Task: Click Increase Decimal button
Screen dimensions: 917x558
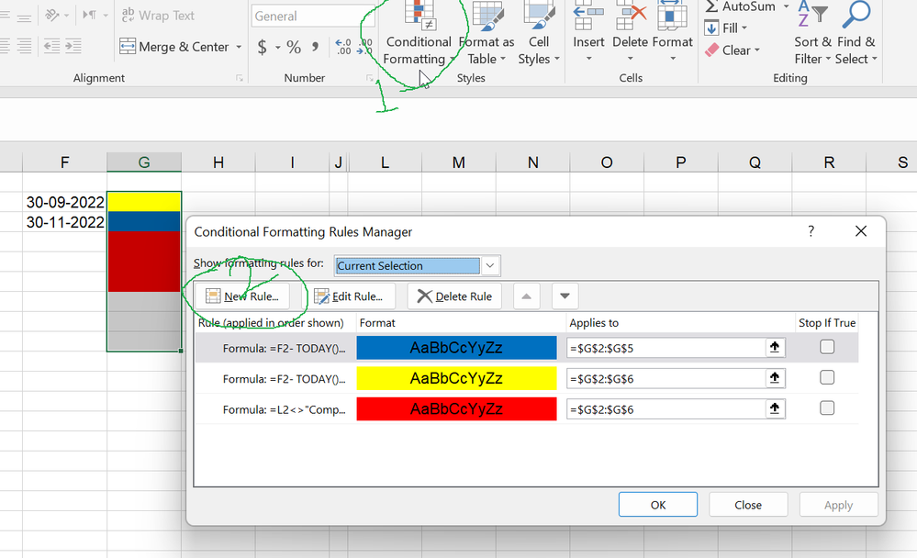Action: coord(343,47)
